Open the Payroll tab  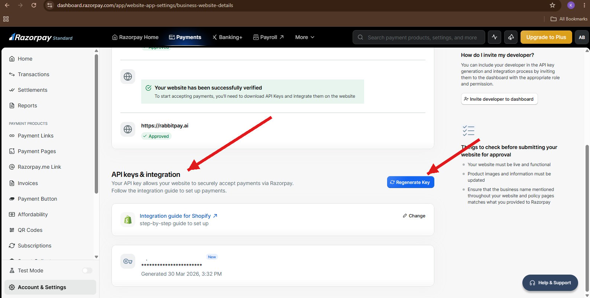click(x=269, y=37)
